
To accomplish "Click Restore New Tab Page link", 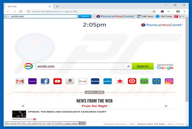I will click(x=151, y=124).
